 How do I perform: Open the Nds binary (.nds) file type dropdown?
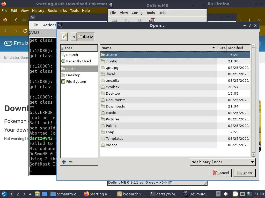pos(223,162)
